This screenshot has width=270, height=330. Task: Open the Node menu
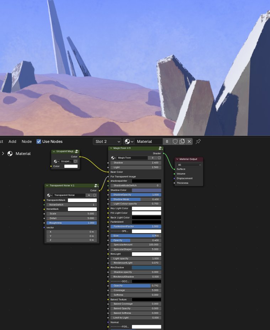(x=27, y=141)
